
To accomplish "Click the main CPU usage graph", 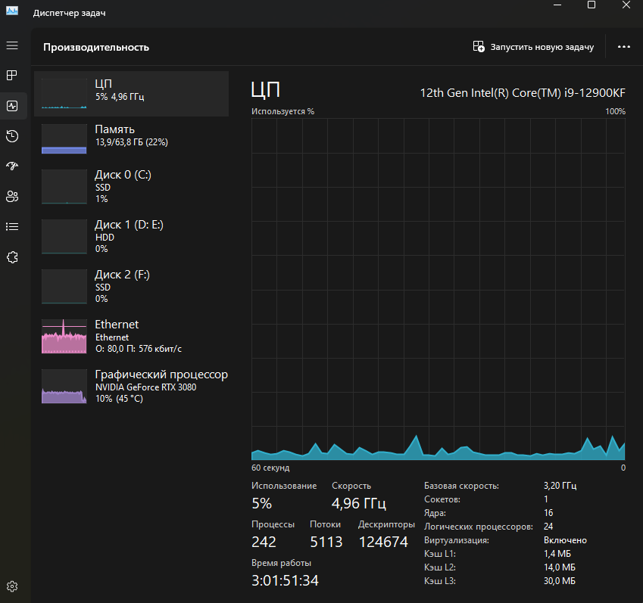I will coord(438,289).
